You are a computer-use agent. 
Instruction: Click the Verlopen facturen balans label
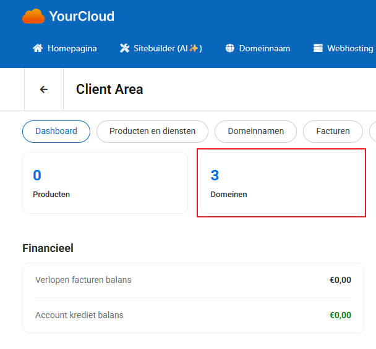pos(83,280)
